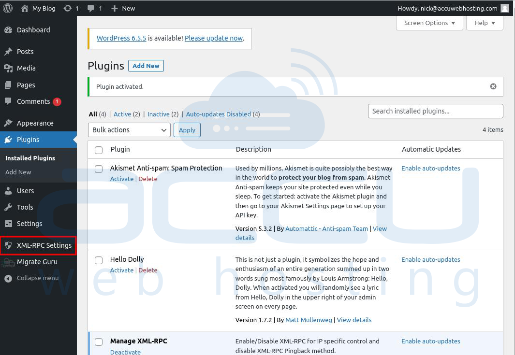Open the Bulk actions dropdown
This screenshot has width=515, height=355.
coord(129,130)
